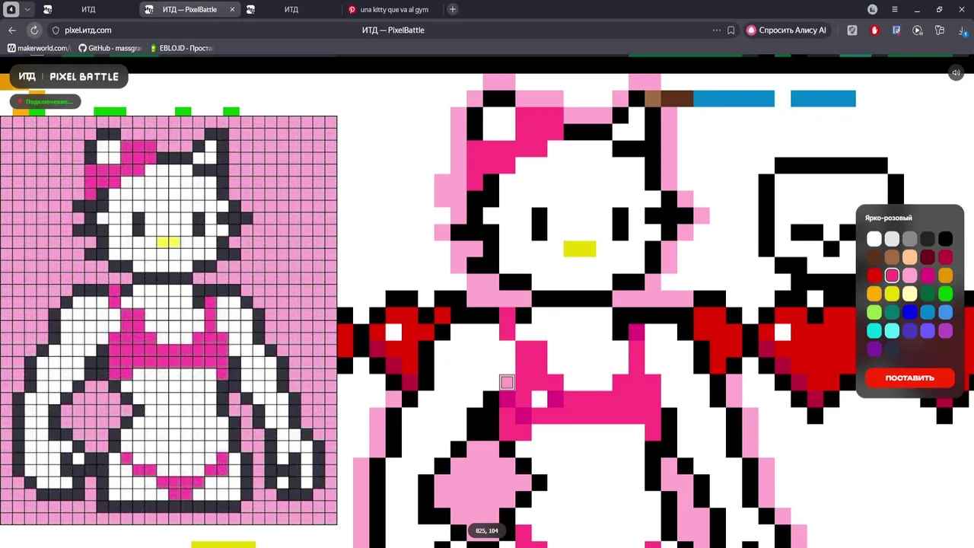This screenshot has height=548, width=974.
Task: Open the GitHub - massgrave bookmark
Action: pyautogui.click(x=110, y=48)
